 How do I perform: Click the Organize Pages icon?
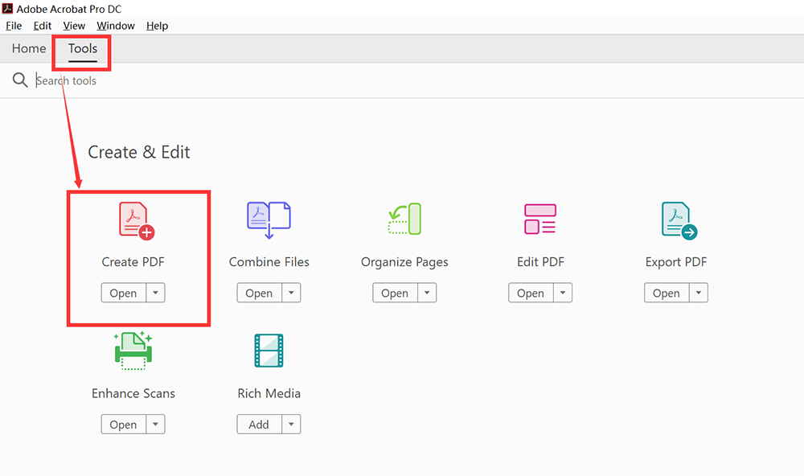pos(404,220)
